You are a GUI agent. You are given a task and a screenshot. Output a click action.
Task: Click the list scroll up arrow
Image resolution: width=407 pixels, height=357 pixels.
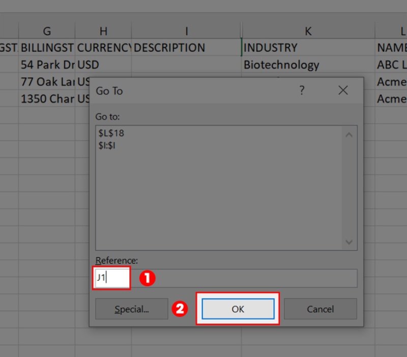click(348, 135)
